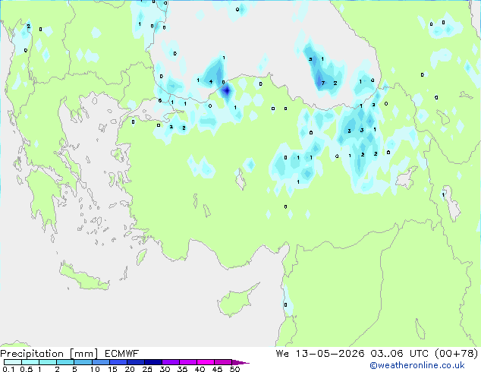Click the "50" legend tick label
Viewport: 481px width, 372px height.
tap(234, 369)
